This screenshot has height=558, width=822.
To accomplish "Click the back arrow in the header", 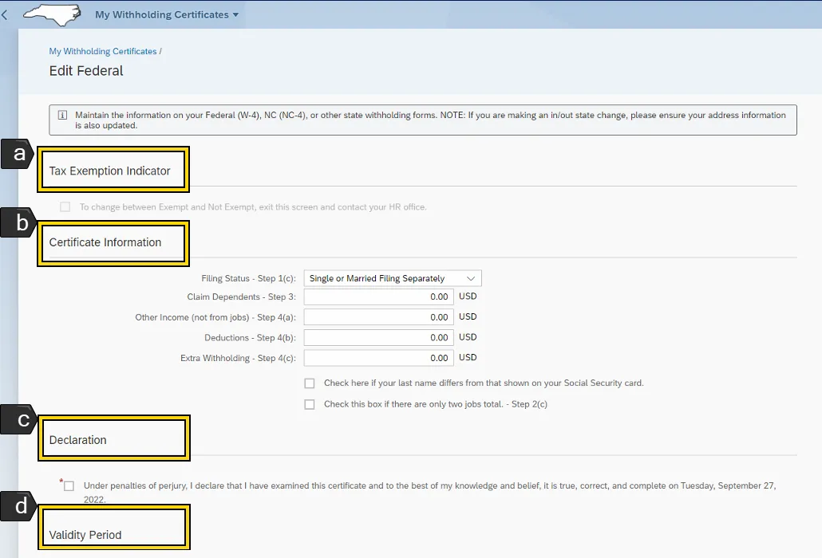I will (x=6, y=14).
